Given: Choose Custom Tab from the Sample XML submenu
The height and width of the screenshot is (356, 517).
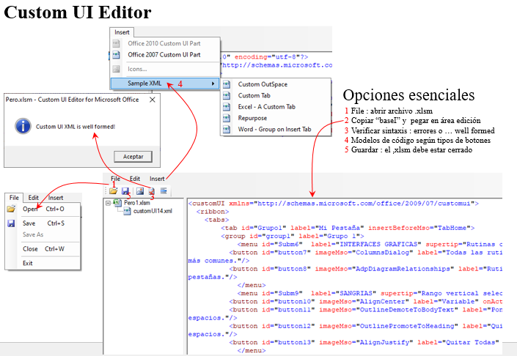Looking at the screenshot, I should point(254,95).
